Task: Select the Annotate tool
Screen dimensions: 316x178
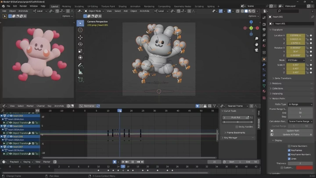Action: (80, 65)
